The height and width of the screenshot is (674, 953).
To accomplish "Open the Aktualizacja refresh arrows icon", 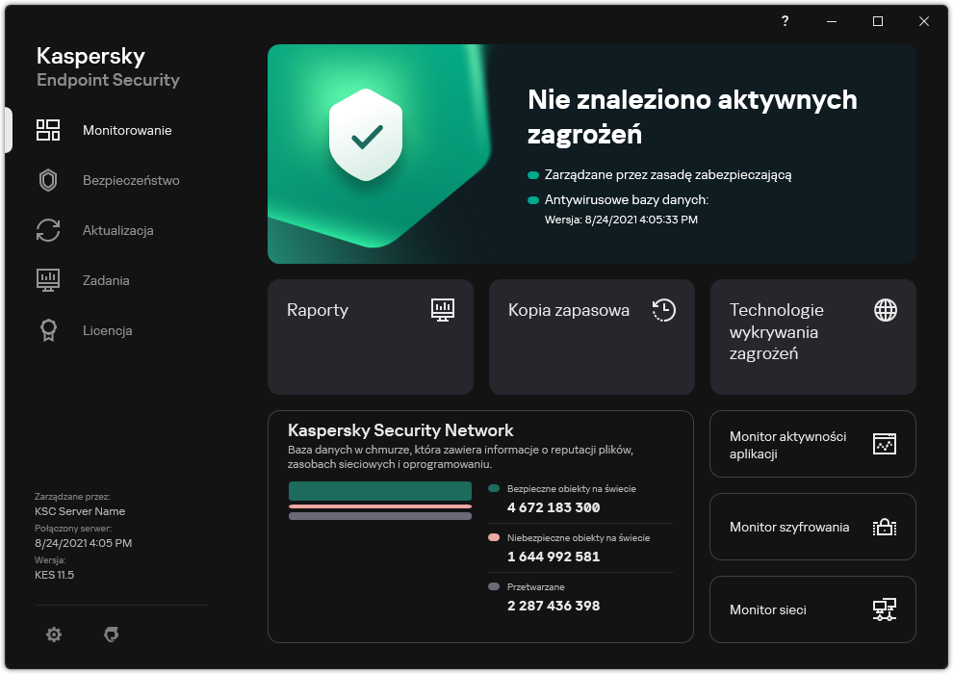I will click(x=48, y=230).
